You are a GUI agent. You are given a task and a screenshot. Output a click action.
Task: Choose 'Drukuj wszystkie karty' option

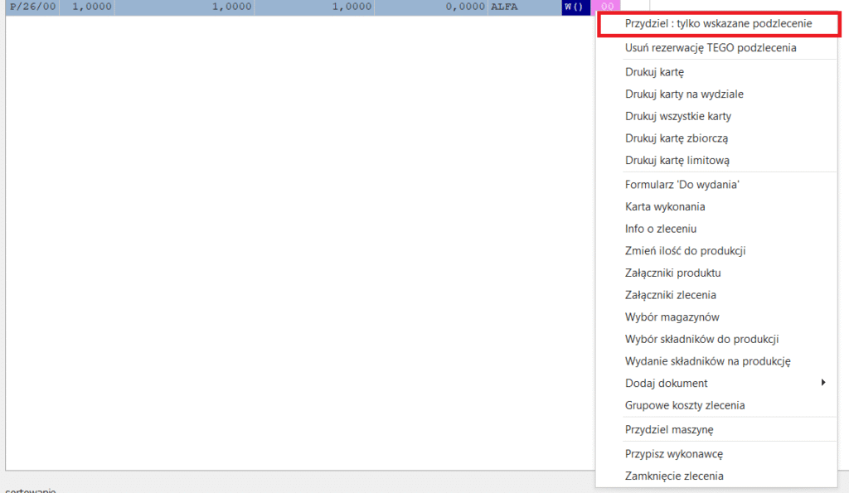point(677,116)
